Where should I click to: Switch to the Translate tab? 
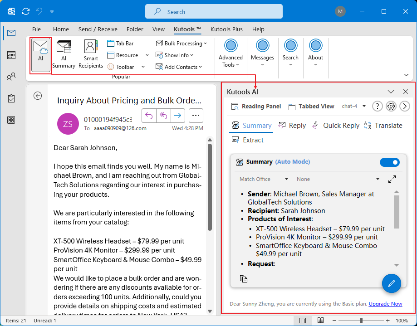tap(383, 126)
